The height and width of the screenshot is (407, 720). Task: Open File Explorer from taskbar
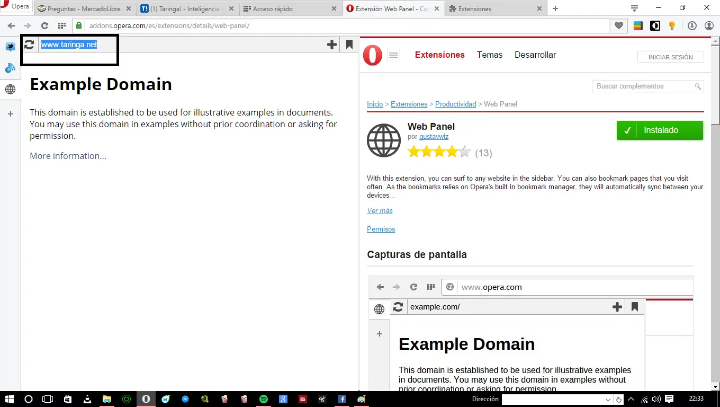(x=106, y=399)
